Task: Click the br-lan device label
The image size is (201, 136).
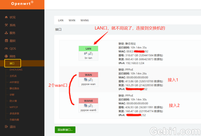Action: pyautogui.click(x=88, y=58)
